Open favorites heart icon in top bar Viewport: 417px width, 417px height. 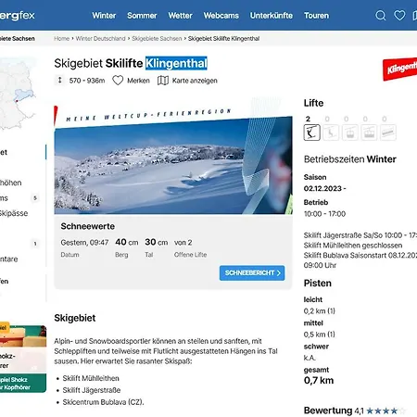click(399, 16)
